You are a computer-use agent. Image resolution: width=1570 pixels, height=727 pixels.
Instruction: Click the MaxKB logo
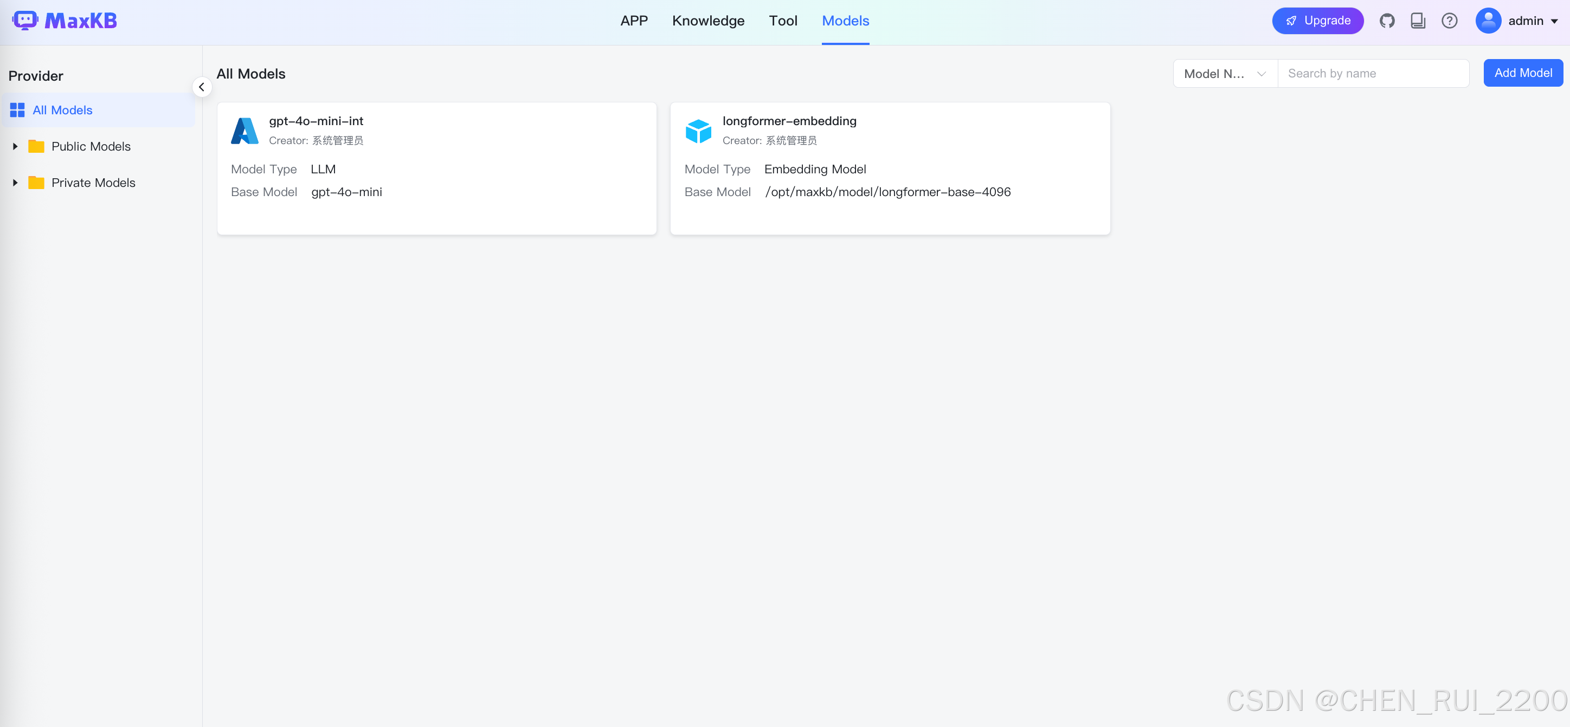pyautogui.click(x=65, y=21)
